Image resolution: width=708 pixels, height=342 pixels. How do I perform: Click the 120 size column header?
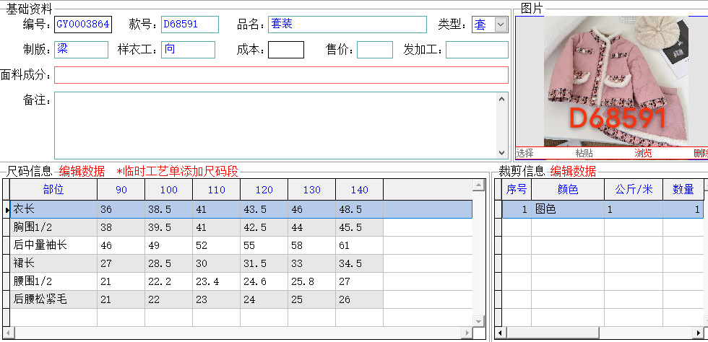264,190
